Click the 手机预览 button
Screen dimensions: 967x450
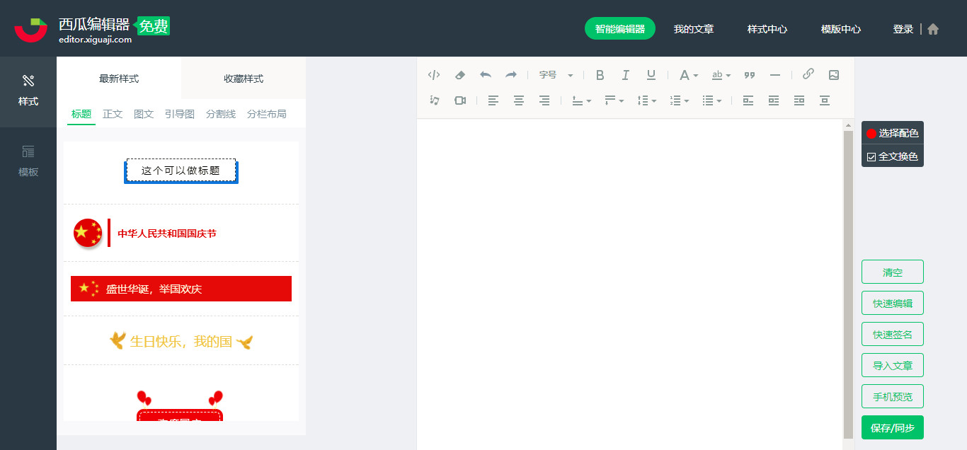[x=893, y=396]
